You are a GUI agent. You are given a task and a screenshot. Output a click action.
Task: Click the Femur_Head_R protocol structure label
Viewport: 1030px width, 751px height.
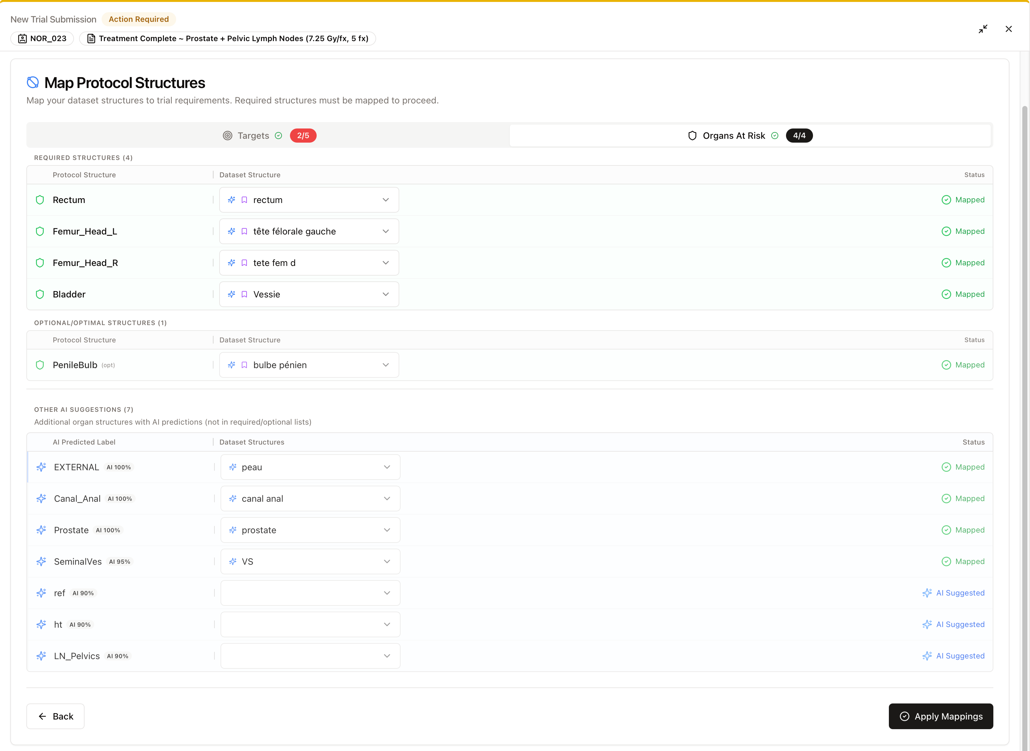(86, 263)
